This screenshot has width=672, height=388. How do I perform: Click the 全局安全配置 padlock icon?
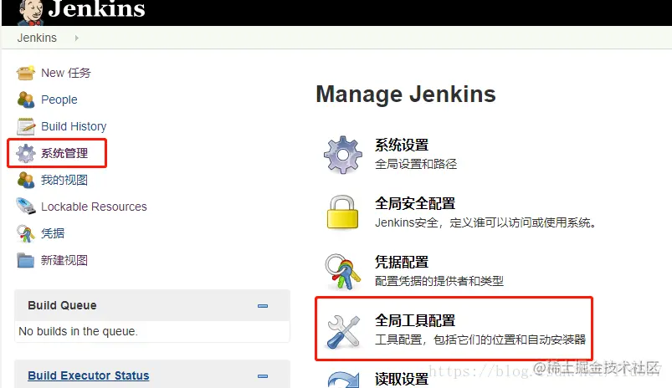[342, 212]
